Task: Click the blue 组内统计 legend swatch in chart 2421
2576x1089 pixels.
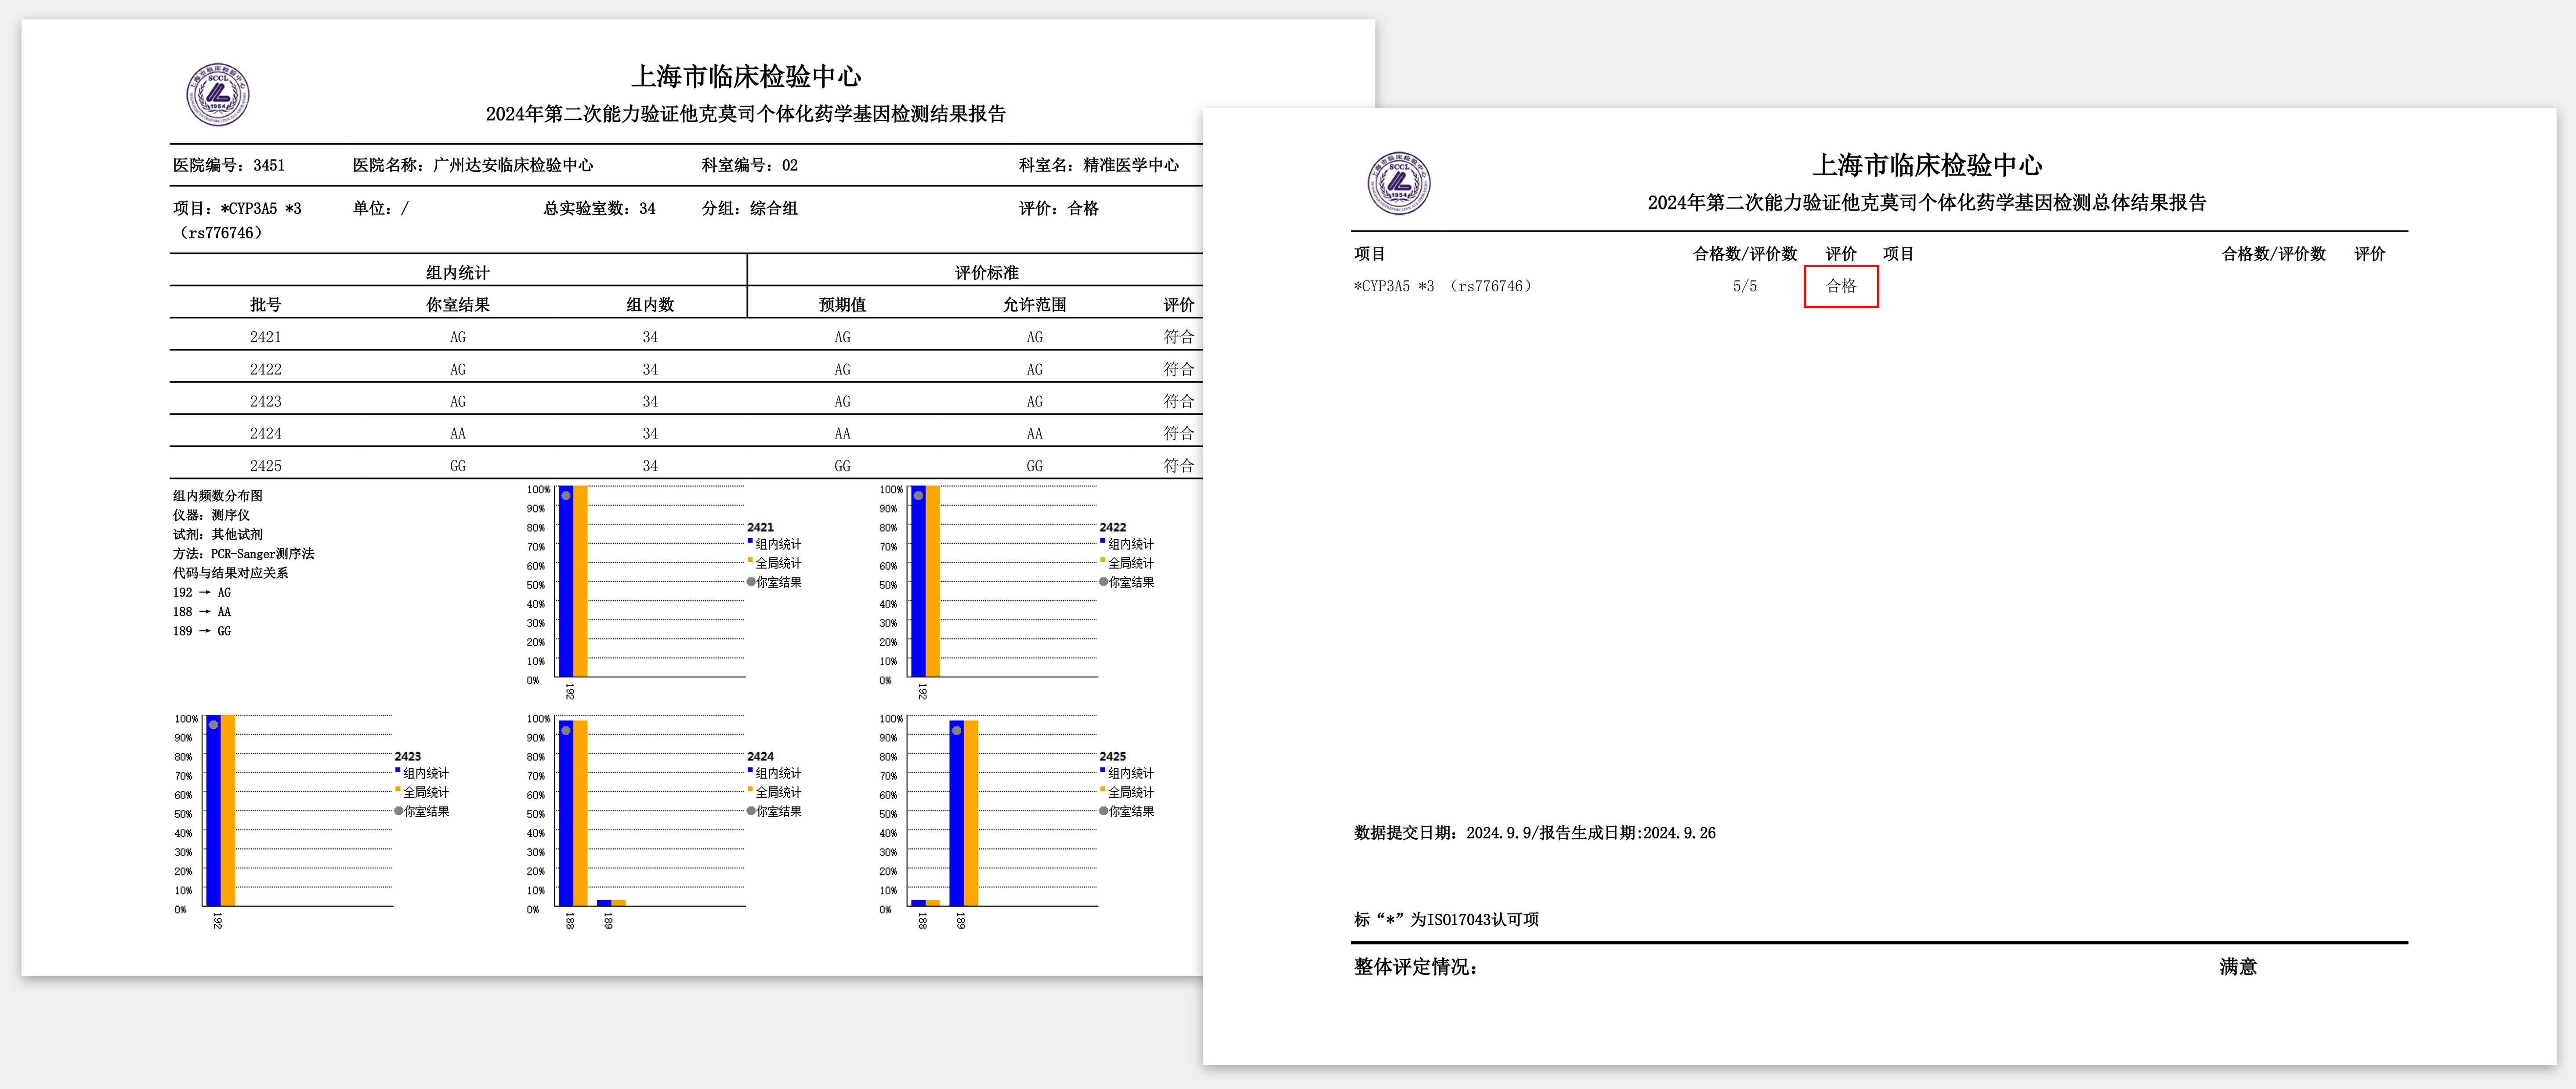Action: (750, 541)
